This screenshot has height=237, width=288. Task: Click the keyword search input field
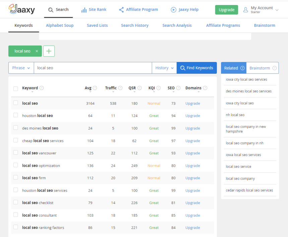point(92,68)
